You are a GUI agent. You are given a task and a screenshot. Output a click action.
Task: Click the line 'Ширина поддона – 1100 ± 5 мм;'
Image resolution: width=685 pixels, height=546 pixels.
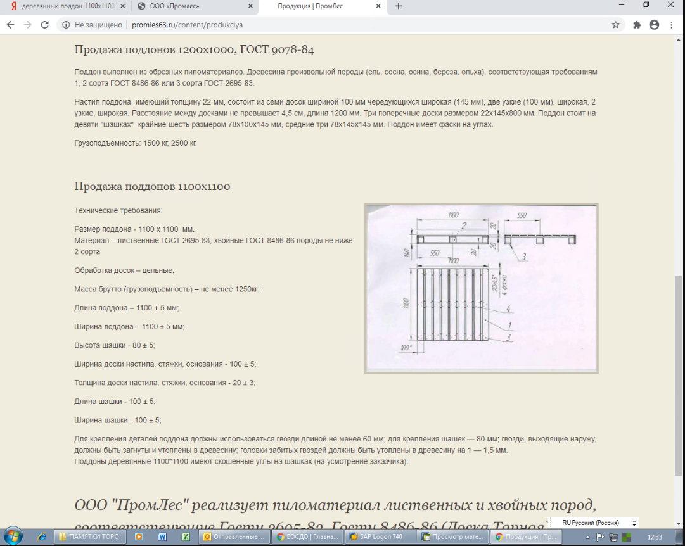[129, 327]
